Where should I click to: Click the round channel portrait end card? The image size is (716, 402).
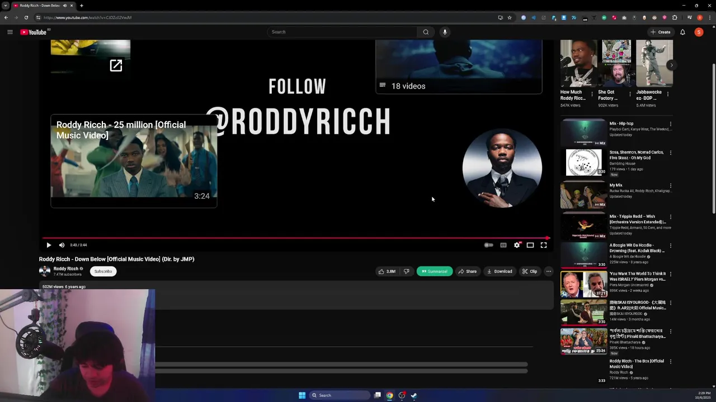click(502, 168)
